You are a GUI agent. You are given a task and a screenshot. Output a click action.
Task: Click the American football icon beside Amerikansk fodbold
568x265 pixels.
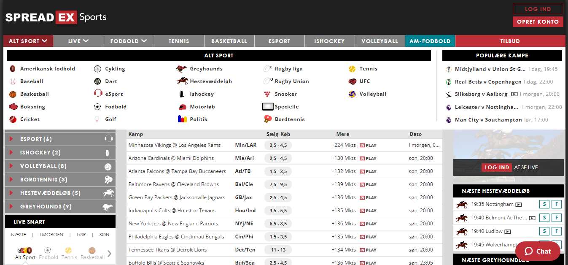(x=13, y=69)
